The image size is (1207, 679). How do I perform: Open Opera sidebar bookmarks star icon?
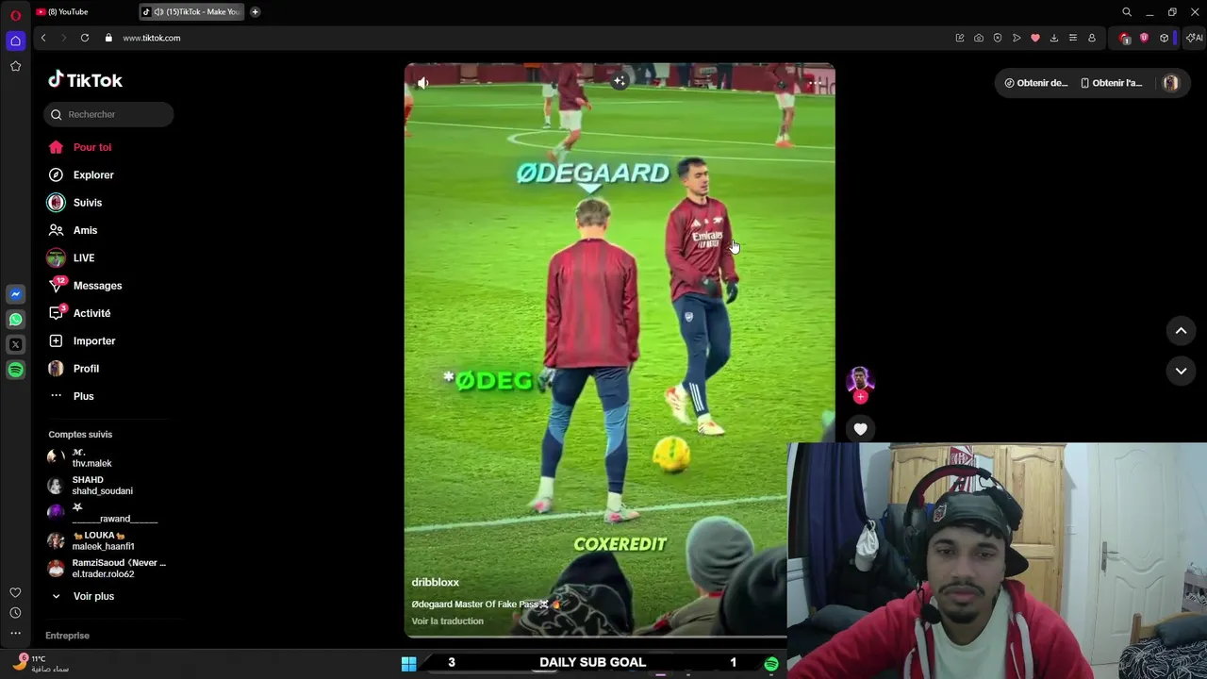click(15, 66)
